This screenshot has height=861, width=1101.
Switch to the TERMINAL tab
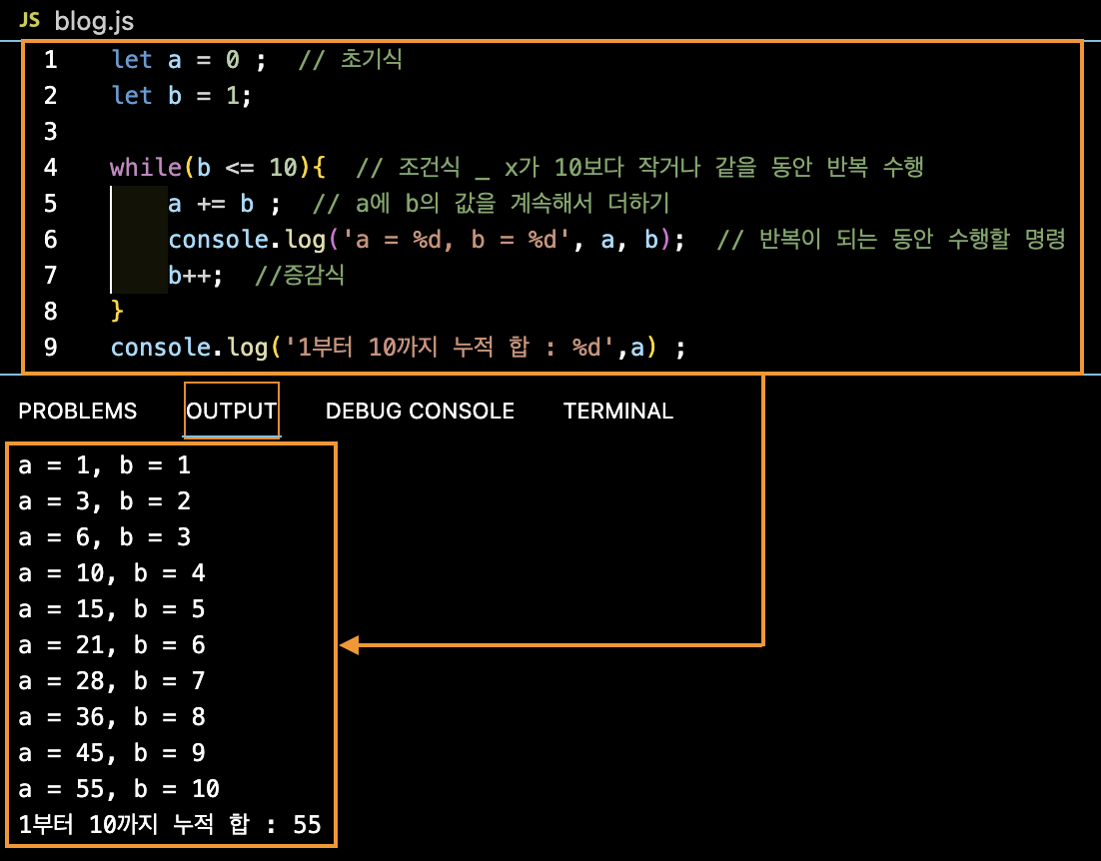[x=617, y=411]
